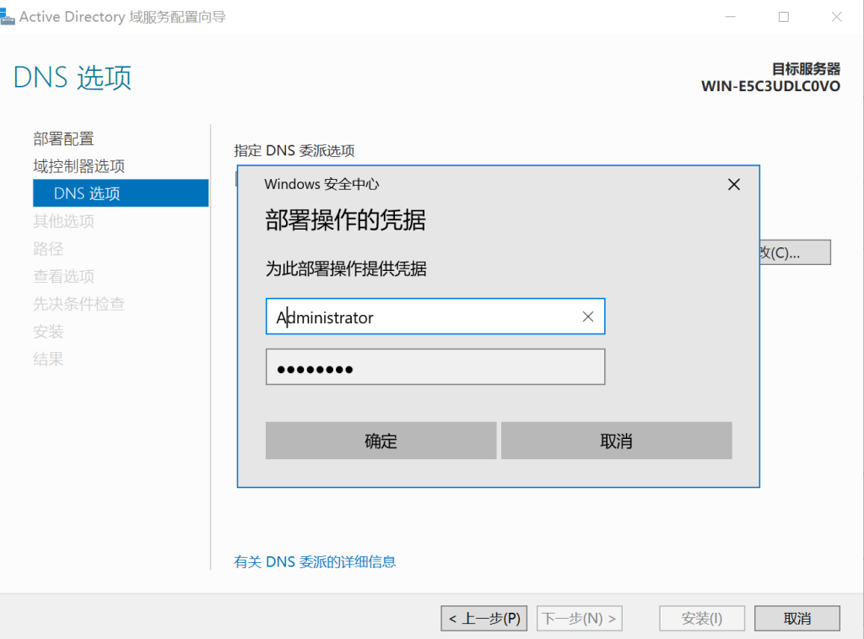Select 部署配置 in the left navigation
Viewport: 864px width, 639px height.
[63, 138]
